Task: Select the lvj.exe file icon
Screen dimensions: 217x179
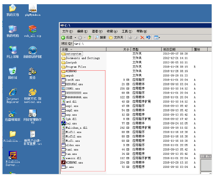Action: coord(63,123)
